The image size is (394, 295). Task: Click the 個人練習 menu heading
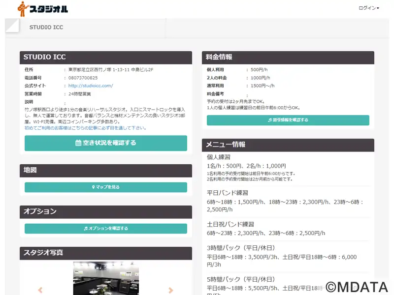tap(219, 157)
